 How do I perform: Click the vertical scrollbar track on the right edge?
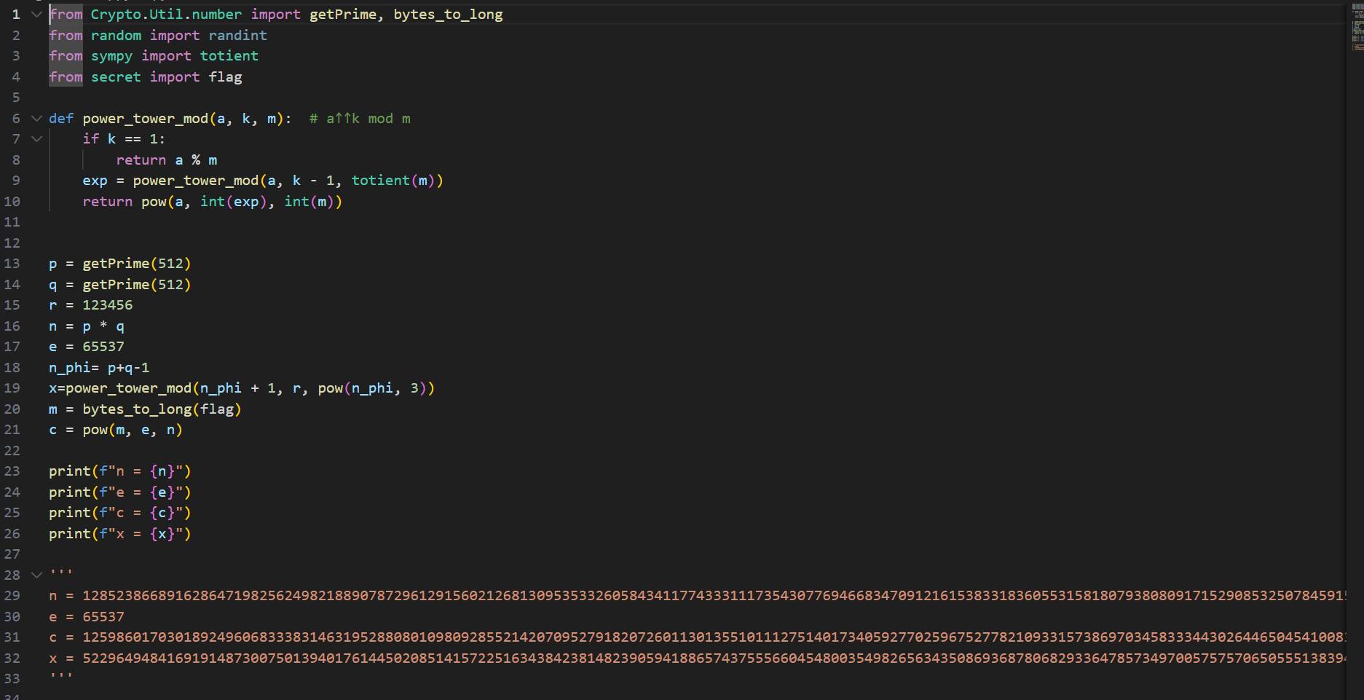click(1357, 364)
